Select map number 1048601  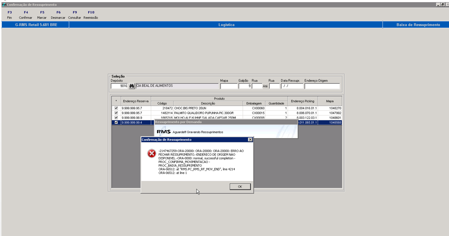[330, 118]
